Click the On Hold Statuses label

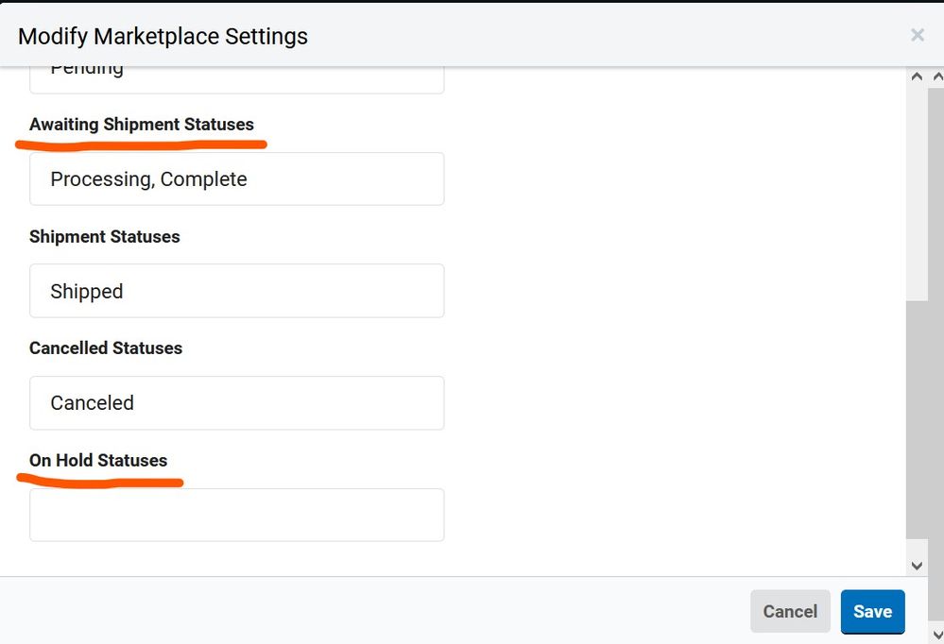[x=98, y=460]
